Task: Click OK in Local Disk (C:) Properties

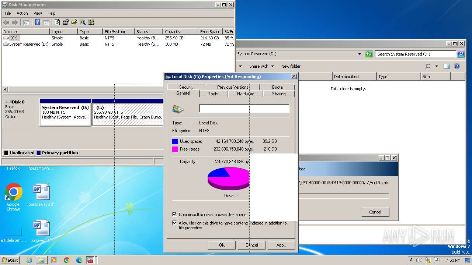Action: pos(222,245)
